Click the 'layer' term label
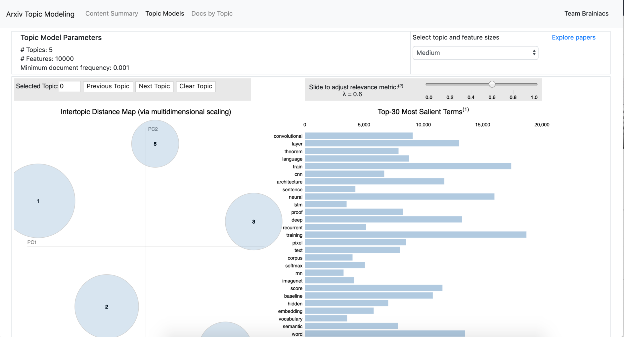This screenshot has width=624, height=337. (297, 144)
